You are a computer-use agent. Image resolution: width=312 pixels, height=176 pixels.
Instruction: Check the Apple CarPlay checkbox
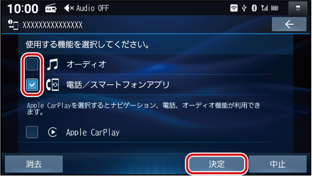pyautogui.click(x=32, y=132)
